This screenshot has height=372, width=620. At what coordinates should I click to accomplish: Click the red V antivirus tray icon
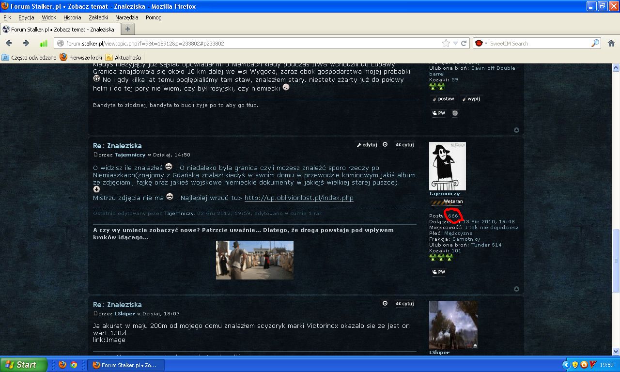pos(592,365)
